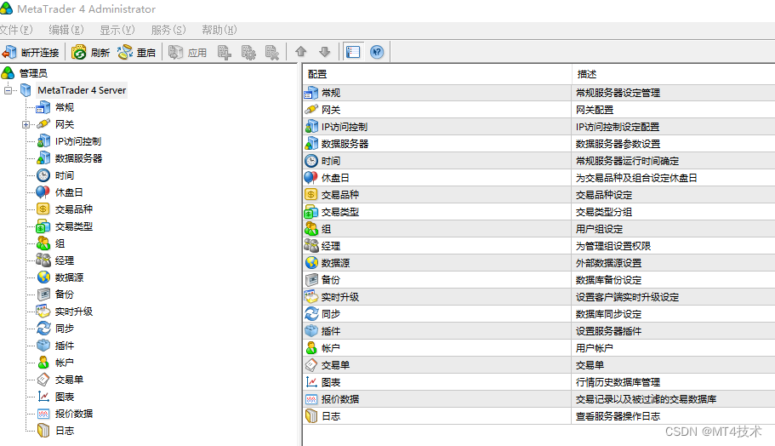Click the 交易品种 icon in the list
Screen dimensions: 775x446
(x=311, y=195)
